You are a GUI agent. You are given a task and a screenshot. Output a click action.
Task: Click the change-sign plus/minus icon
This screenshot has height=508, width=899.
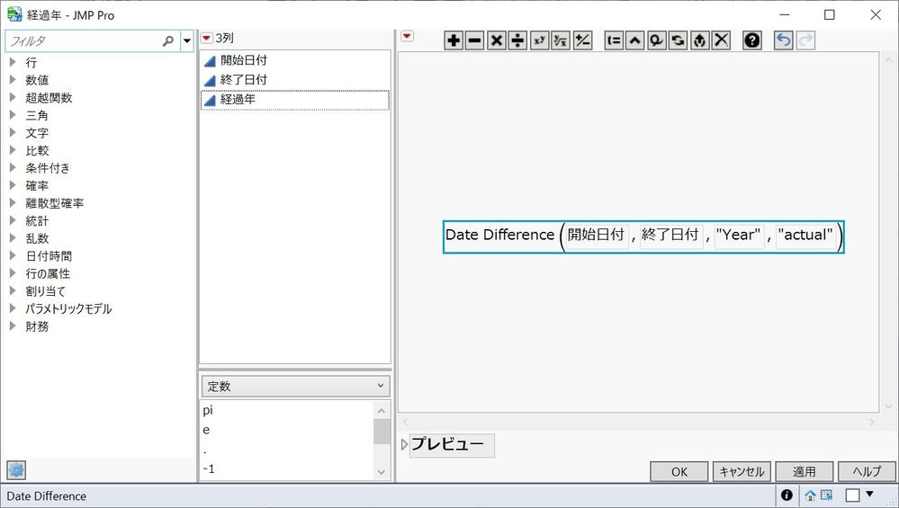coord(582,40)
